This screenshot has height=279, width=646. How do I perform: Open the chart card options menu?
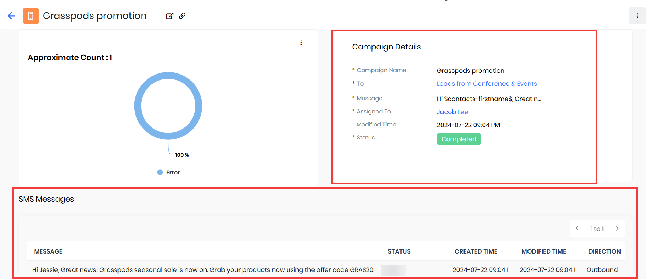click(301, 43)
